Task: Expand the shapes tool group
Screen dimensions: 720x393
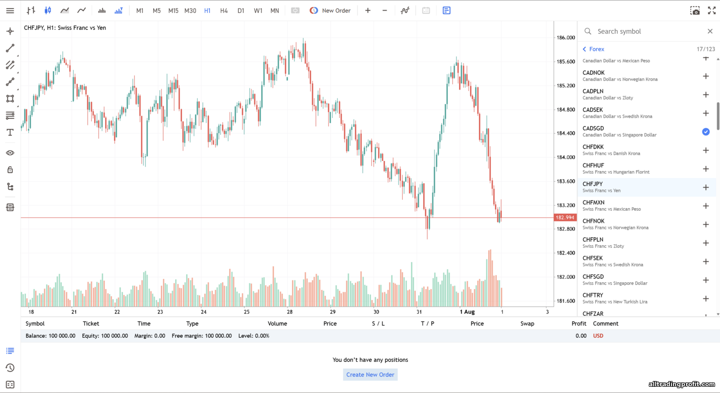Action: (10, 99)
